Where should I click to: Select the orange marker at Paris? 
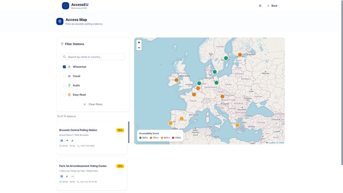[x=194, y=95]
